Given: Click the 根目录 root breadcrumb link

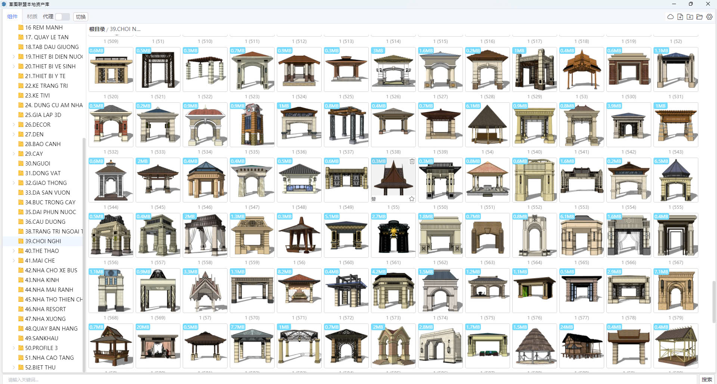Looking at the screenshot, I should (x=97, y=29).
